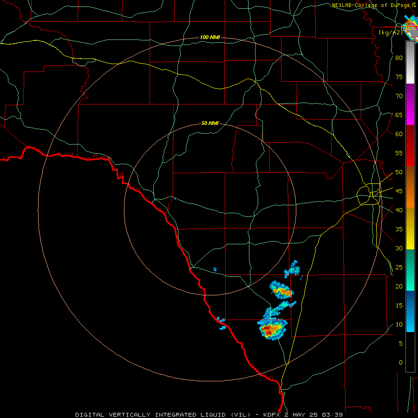The height and width of the screenshot is (418, 418).
Task: Pick the purple-magenta segment of the color bar
Action: pos(410,104)
